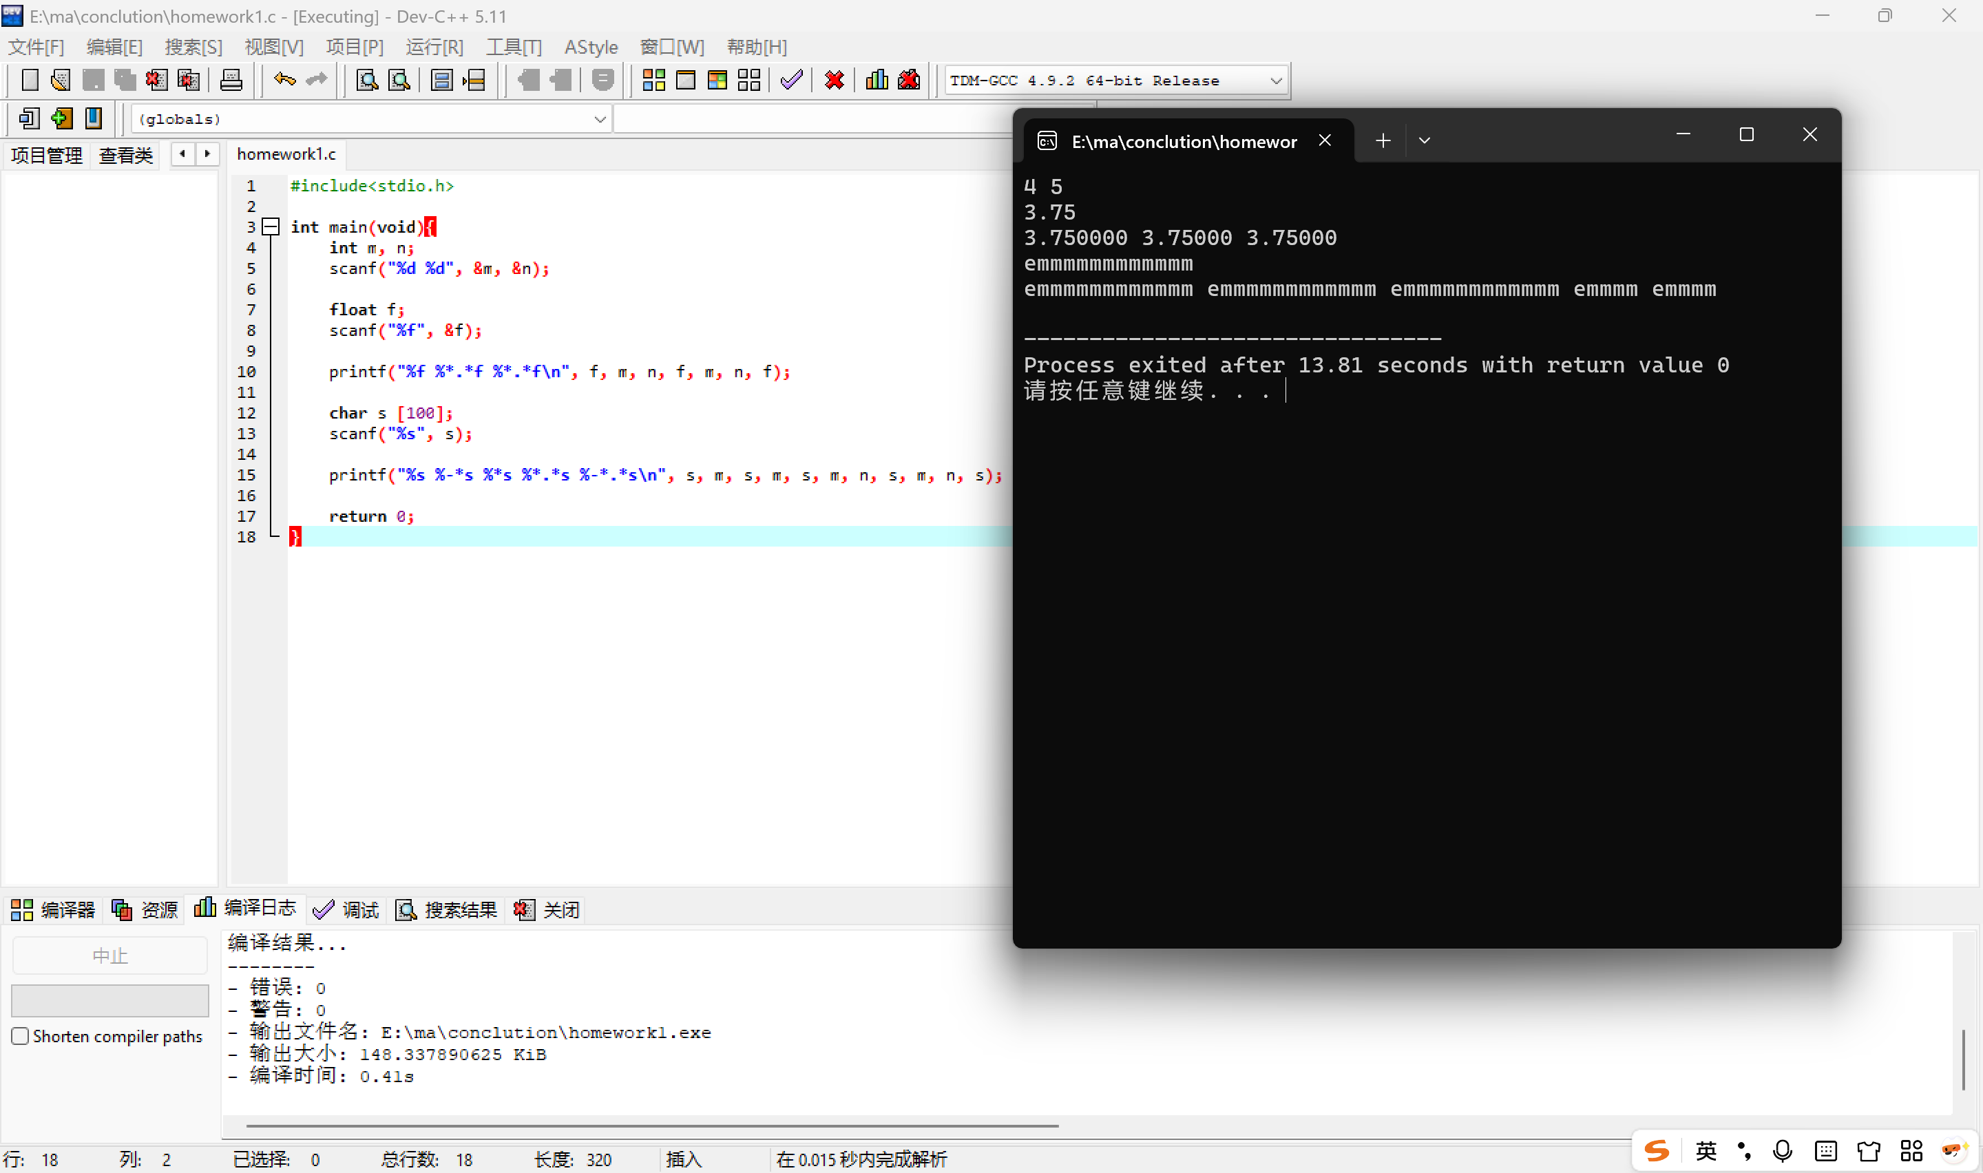Click the Compile & Run toolbar icon
This screenshot has height=1173, width=1983.
point(717,80)
